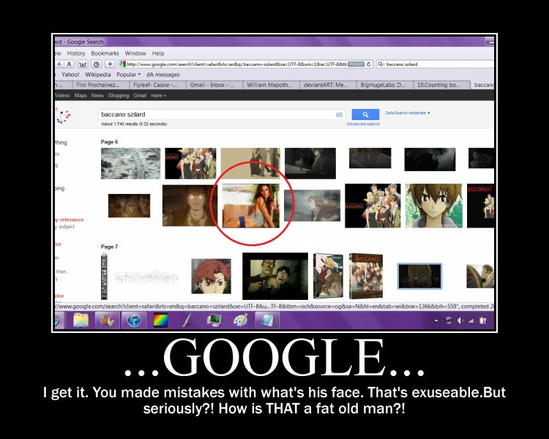Image resolution: width=549 pixels, height=439 pixels.
Task: Open the History menu
Action: tap(76, 53)
